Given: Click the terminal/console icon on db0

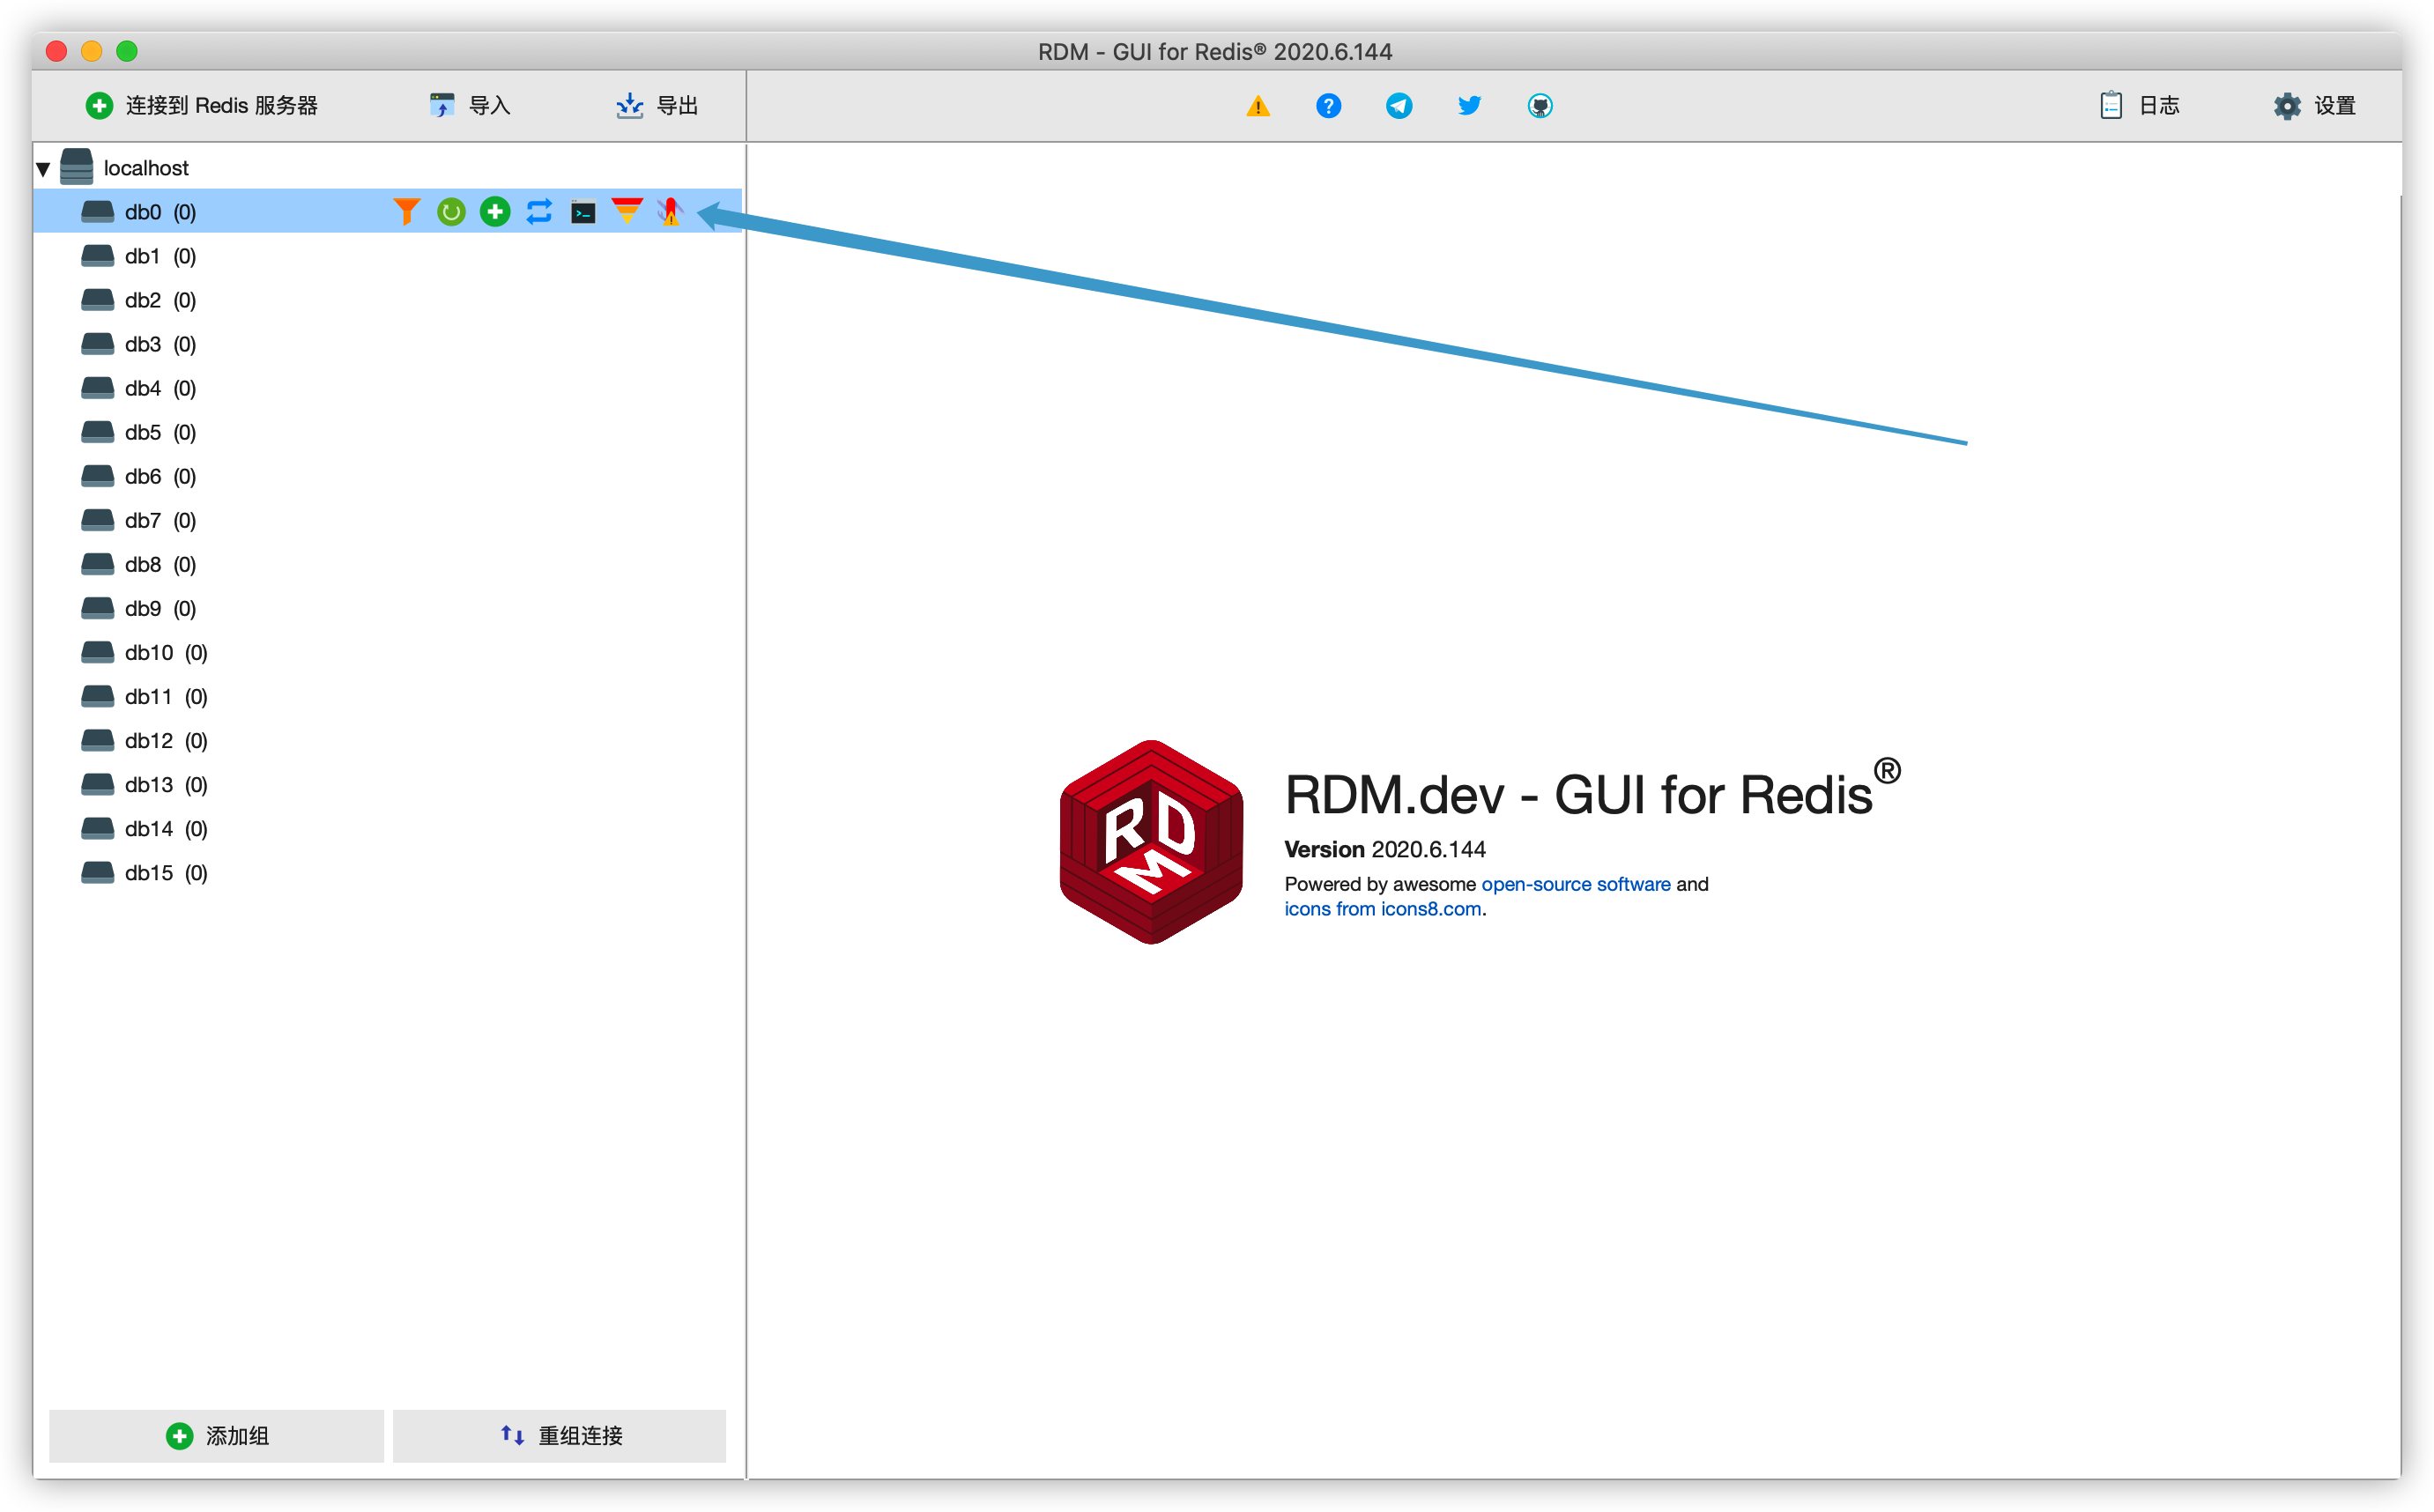Looking at the screenshot, I should point(582,212).
